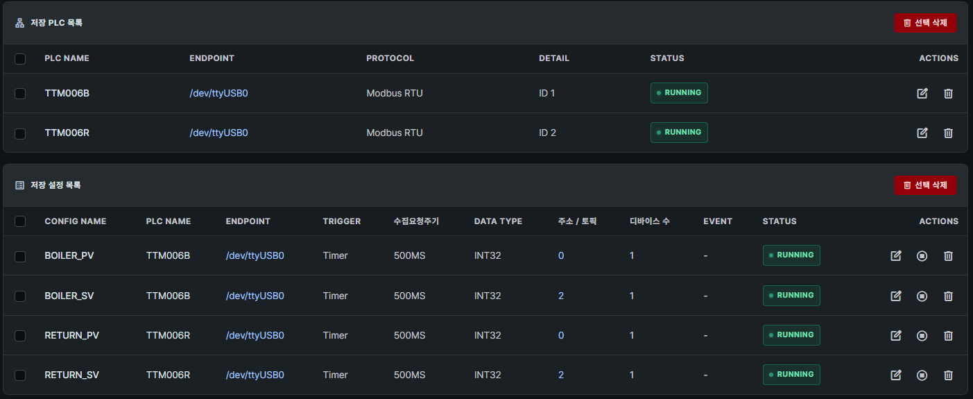
Task: Click the 디바이스 수 column header
Action: tap(649, 221)
